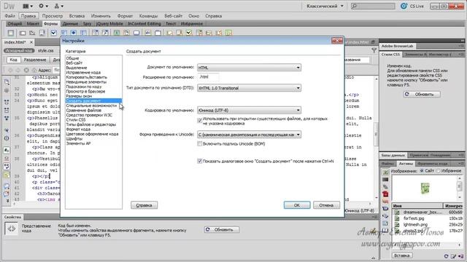The width and height of the screenshot is (467, 262).
Task: Insert a Spry Validation Text Field
Action: click(169, 33)
